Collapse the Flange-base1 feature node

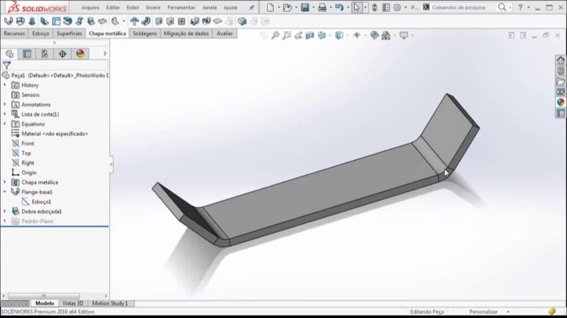coord(5,192)
